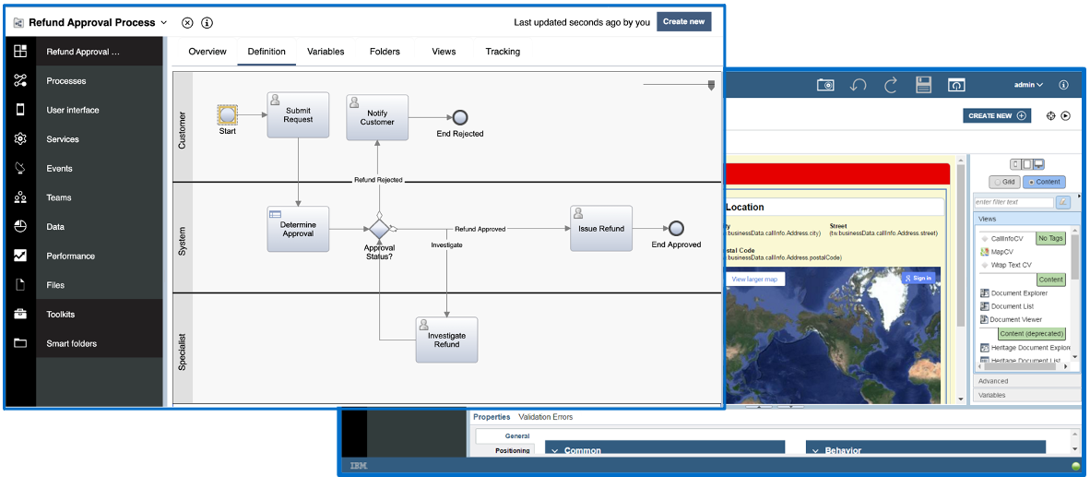Click the save floppy disk icon
Image resolution: width=1090 pixels, height=477 pixels.
[923, 85]
